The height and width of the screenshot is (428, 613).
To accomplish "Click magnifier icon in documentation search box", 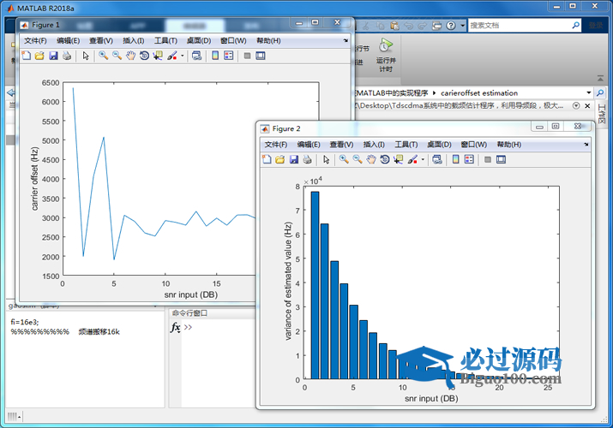I will point(575,26).
